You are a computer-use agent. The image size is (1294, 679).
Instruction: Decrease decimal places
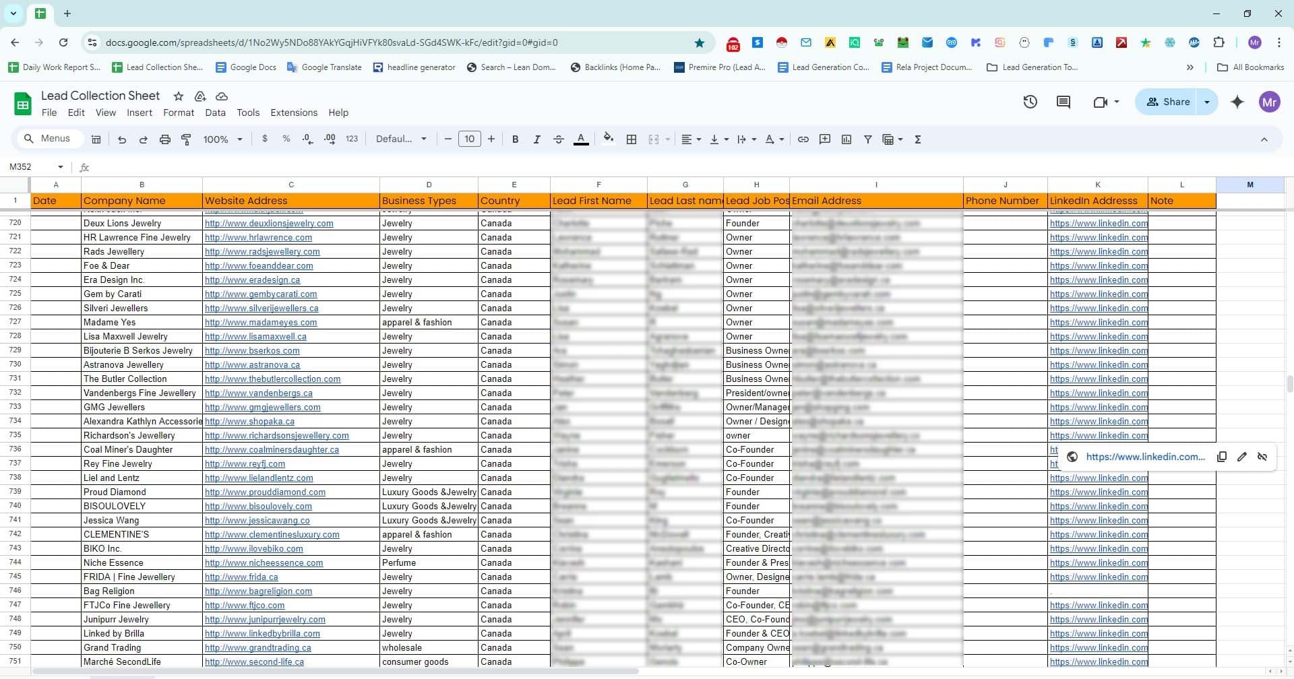pyautogui.click(x=308, y=139)
